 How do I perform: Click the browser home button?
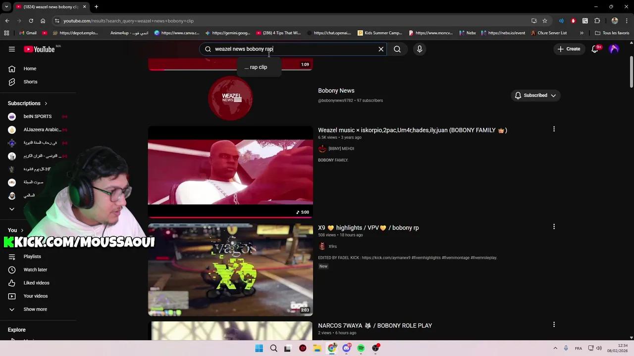pos(43,21)
